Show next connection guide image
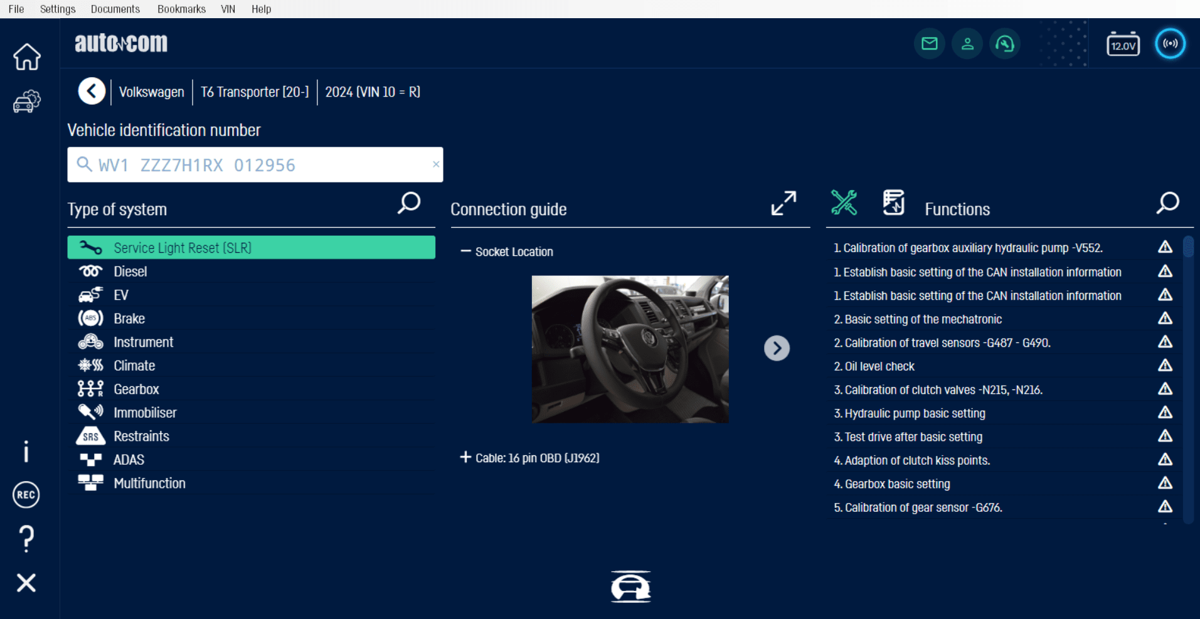 pos(777,348)
